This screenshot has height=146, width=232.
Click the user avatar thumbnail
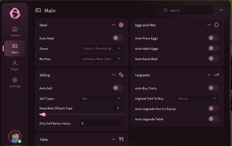click(x=15, y=137)
